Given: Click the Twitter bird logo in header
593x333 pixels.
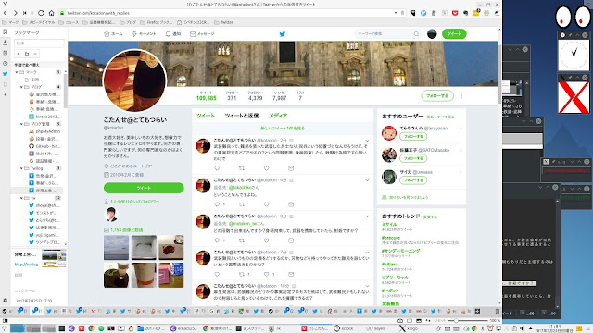Looking at the screenshot, I should [x=282, y=34].
